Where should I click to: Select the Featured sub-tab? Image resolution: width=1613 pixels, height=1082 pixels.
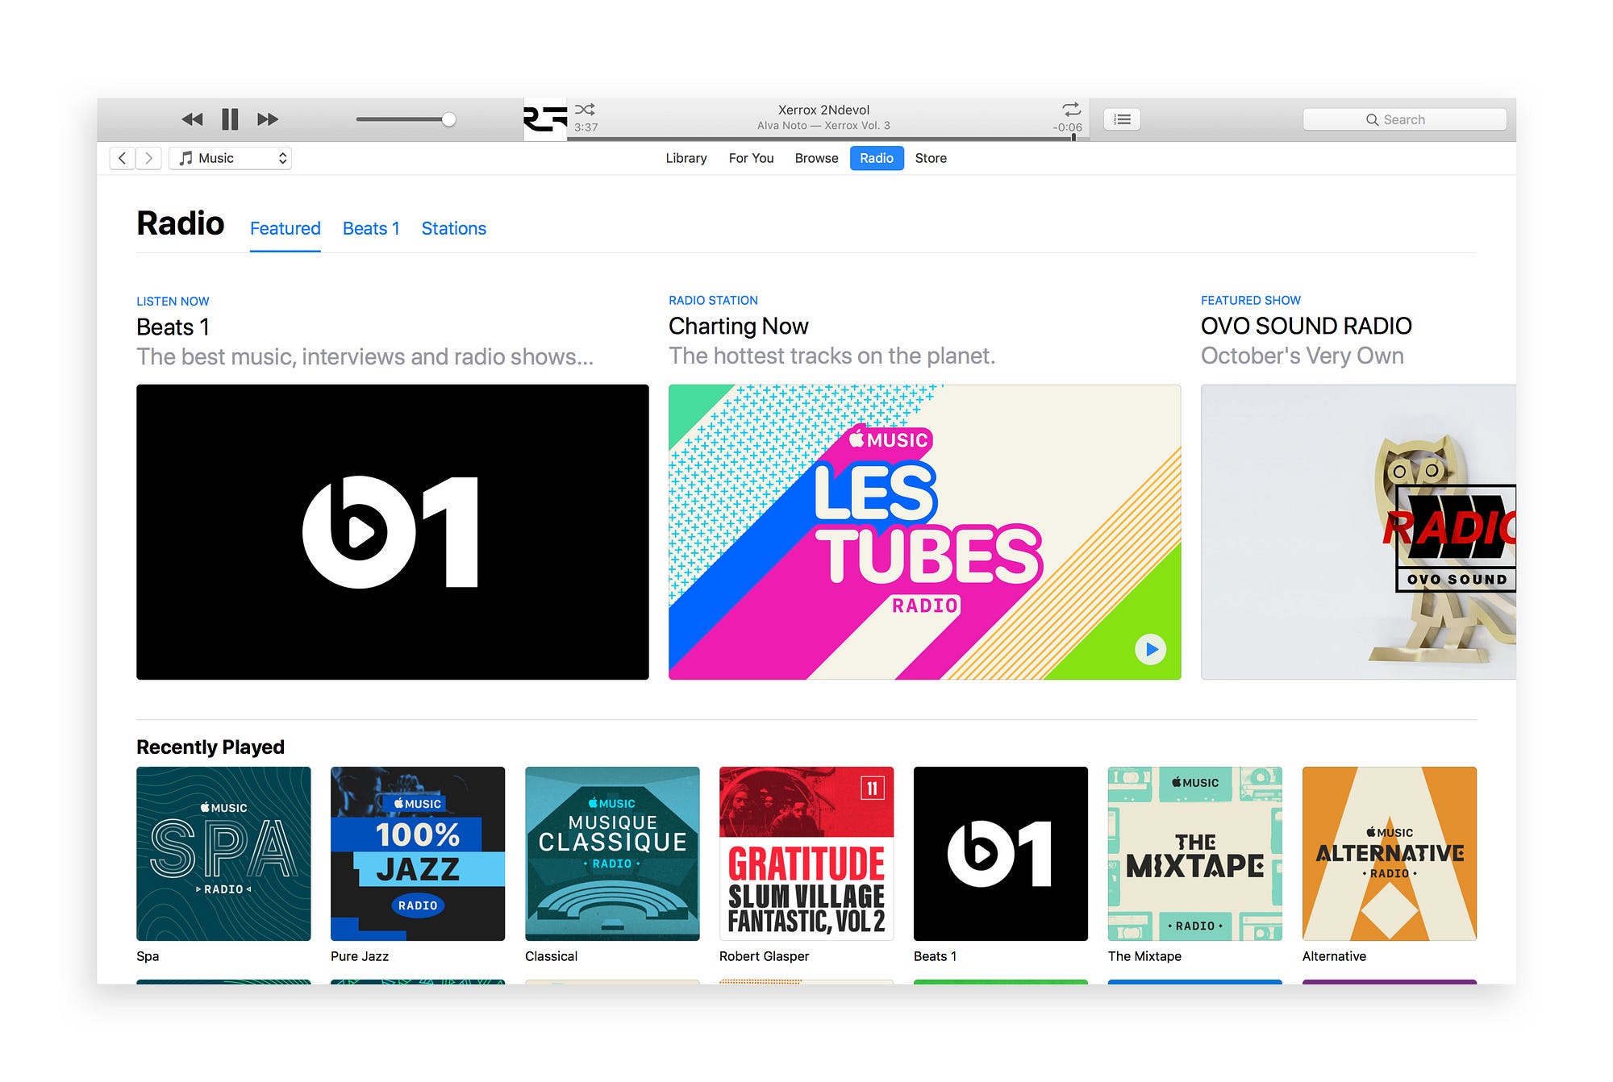tap(286, 229)
